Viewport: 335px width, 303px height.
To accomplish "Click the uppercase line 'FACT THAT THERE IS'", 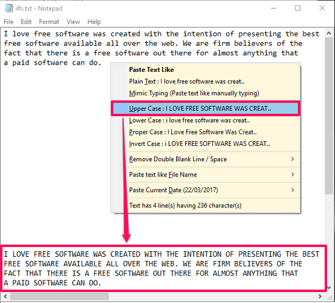I will coord(151,273).
